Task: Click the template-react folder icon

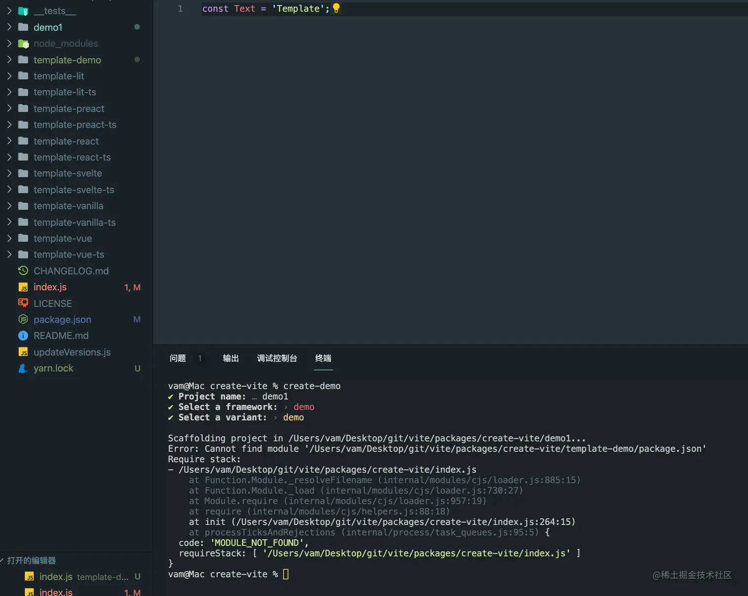Action: [x=23, y=141]
